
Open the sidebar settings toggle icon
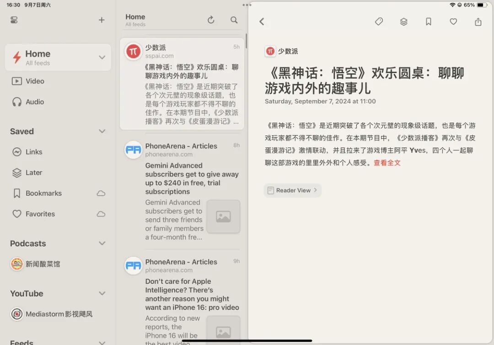[x=14, y=20]
